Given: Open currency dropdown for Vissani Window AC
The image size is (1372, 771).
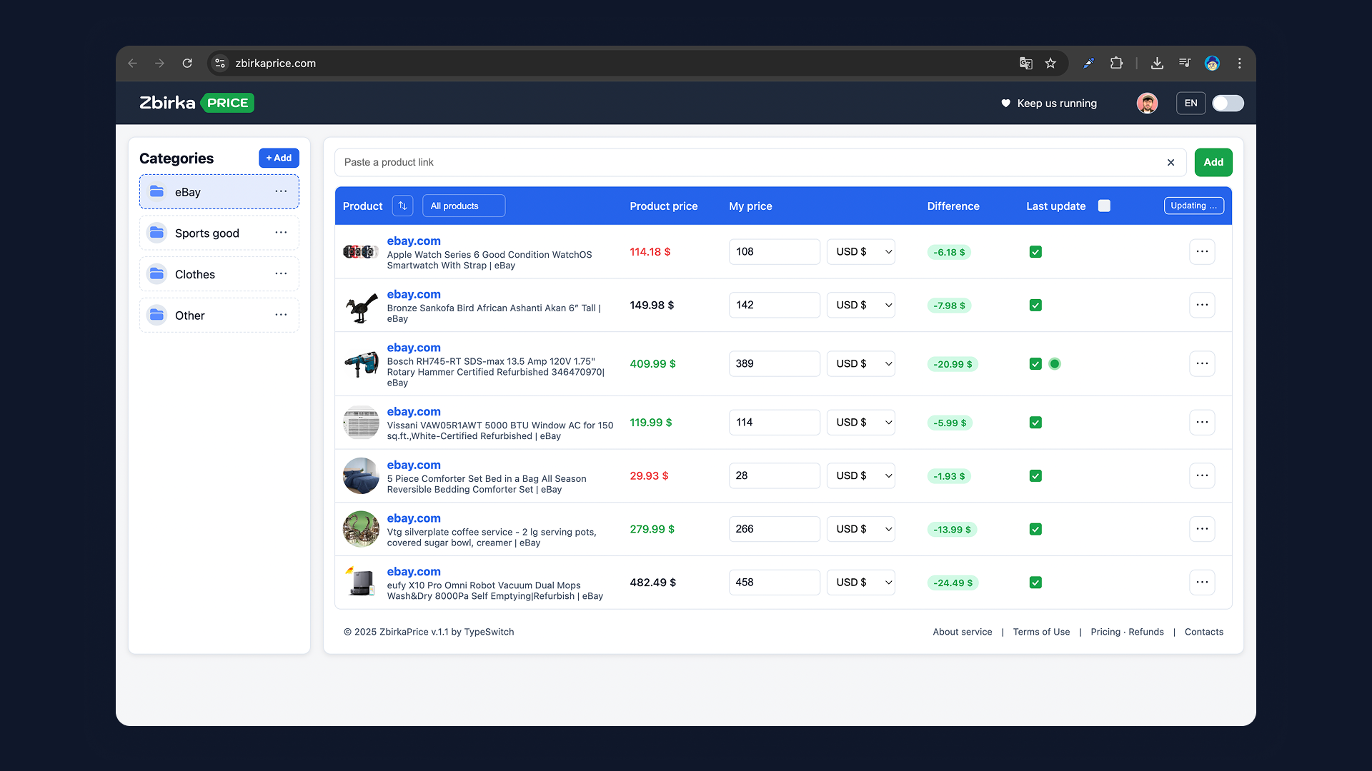Looking at the screenshot, I should coord(861,422).
